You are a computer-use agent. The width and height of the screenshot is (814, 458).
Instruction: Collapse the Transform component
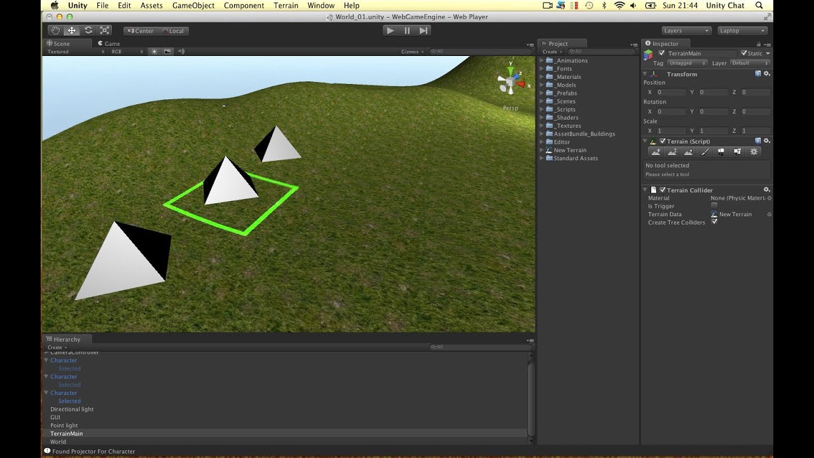645,74
